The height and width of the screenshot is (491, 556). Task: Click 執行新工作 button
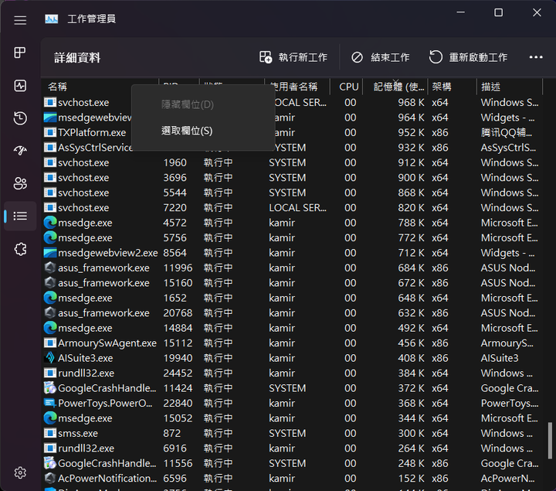tap(293, 57)
